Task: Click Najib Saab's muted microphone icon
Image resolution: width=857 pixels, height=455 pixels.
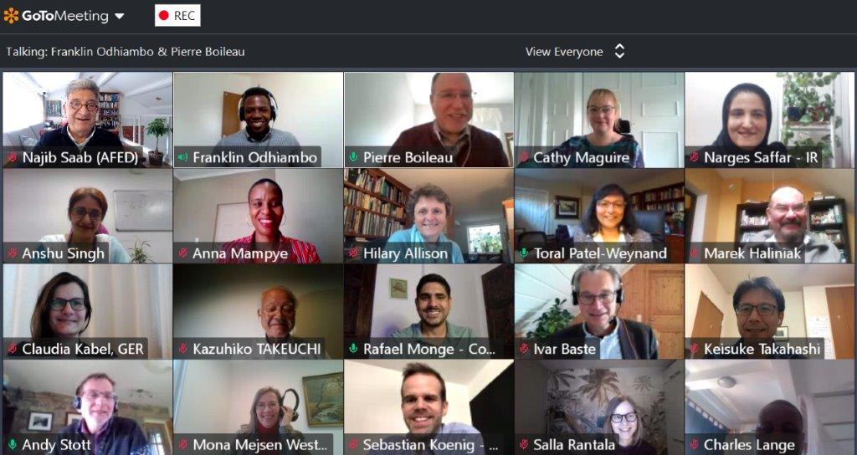Action: tap(12, 158)
